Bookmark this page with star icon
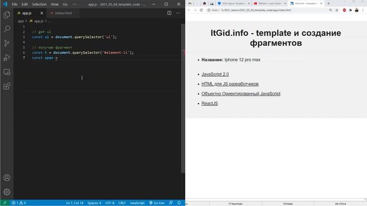 [x=337, y=10]
